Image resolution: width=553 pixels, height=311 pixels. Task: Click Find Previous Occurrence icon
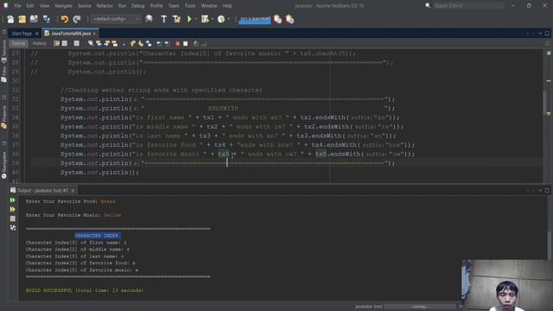pos(99,43)
